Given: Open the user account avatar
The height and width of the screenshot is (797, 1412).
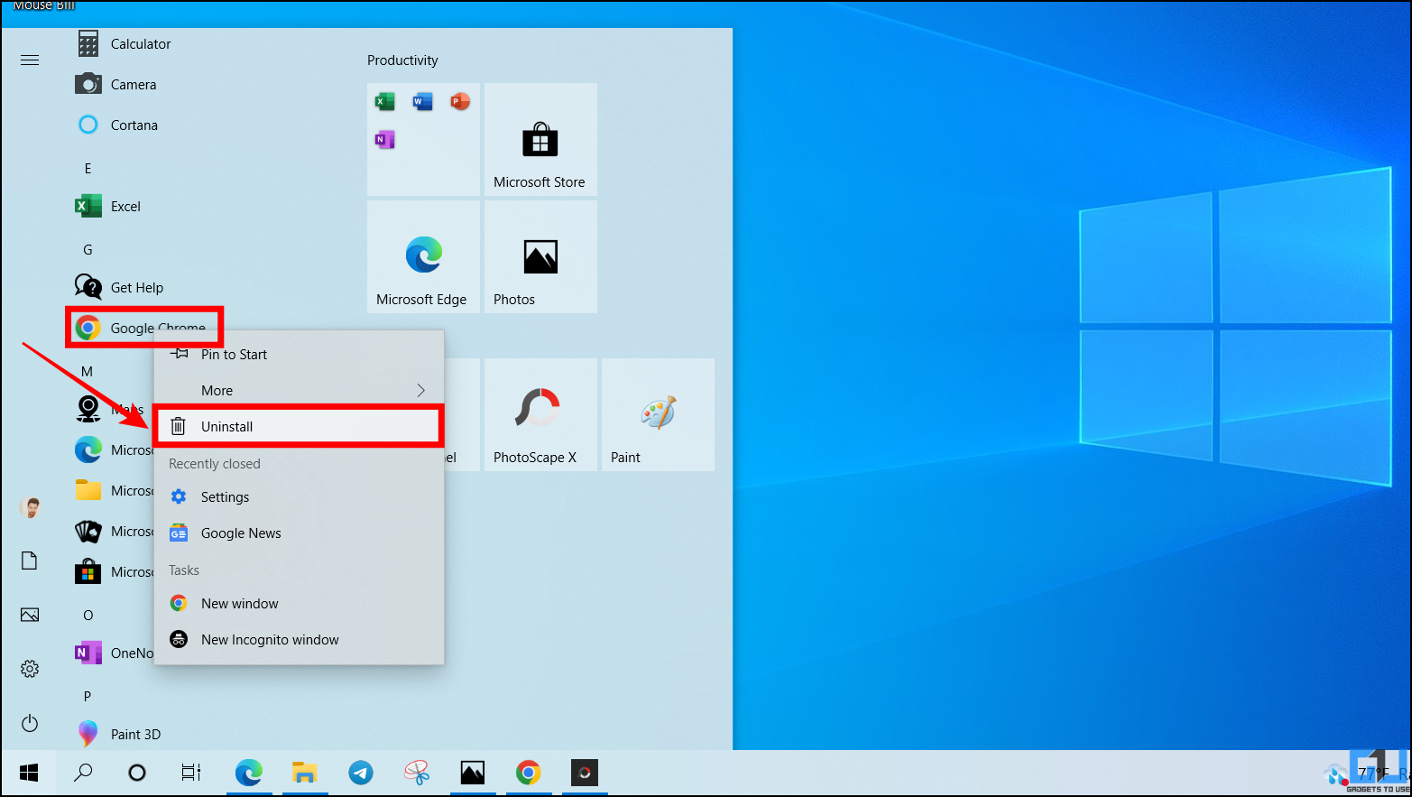Looking at the screenshot, I should (30, 507).
